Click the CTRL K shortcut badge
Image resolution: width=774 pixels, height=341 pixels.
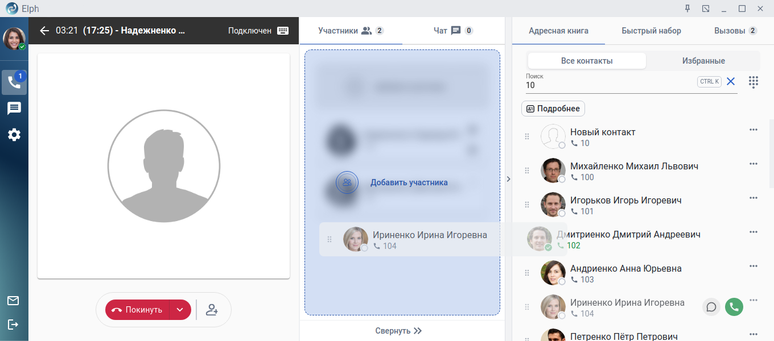pyautogui.click(x=709, y=82)
